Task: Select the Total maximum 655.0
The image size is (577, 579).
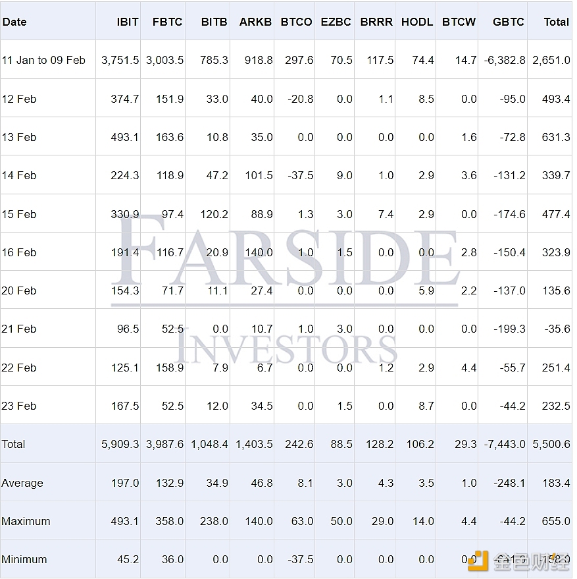Action: tap(556, 521)
